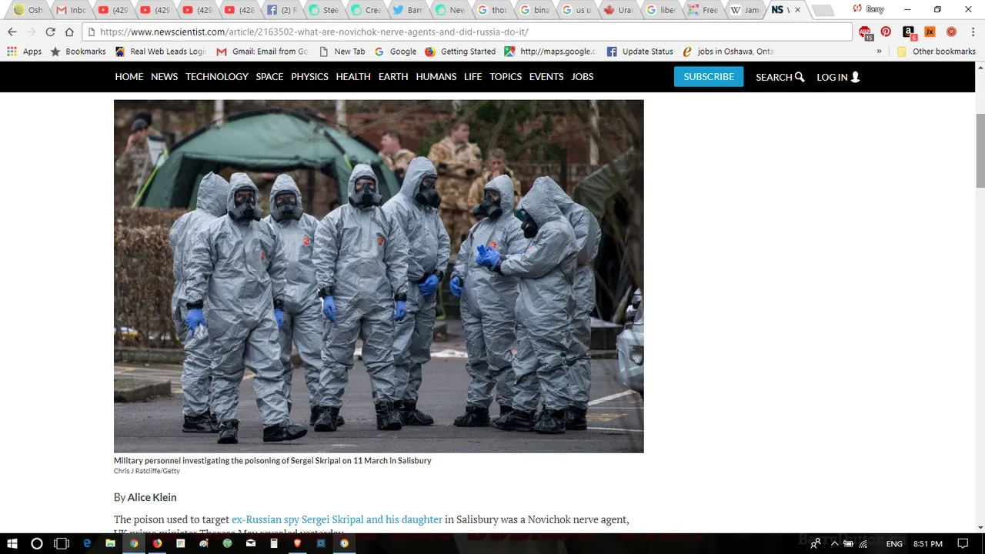This screenshot has width=985, height=554.
Task: Check the Wi-Fi network status icon
Action: pyautogui.click(x=863, y=544)
